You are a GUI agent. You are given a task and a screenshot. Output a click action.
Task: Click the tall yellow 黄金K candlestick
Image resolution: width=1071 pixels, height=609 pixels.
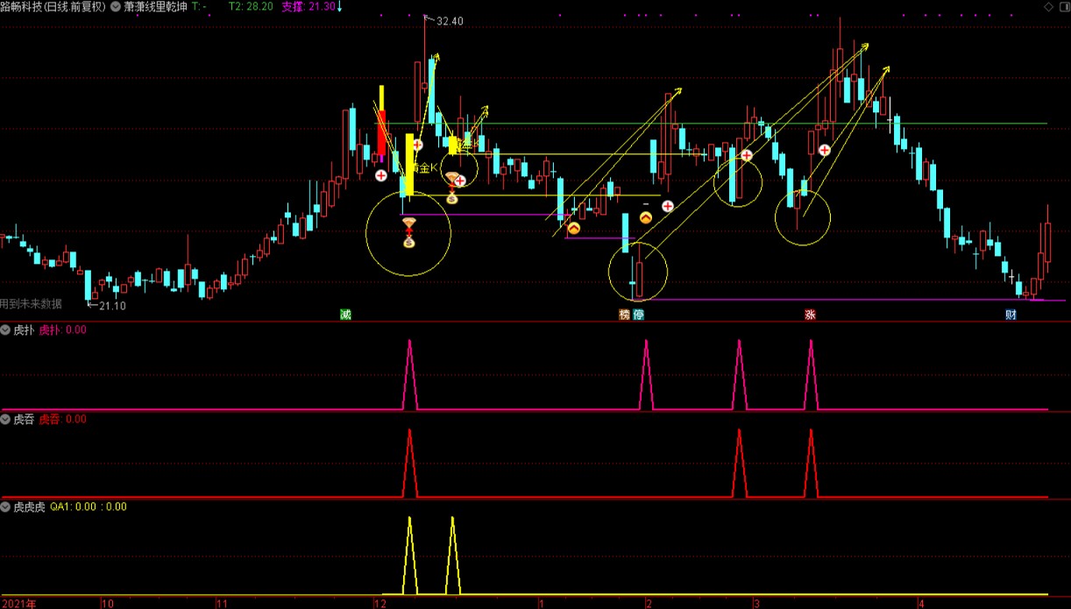click(409, 164)
